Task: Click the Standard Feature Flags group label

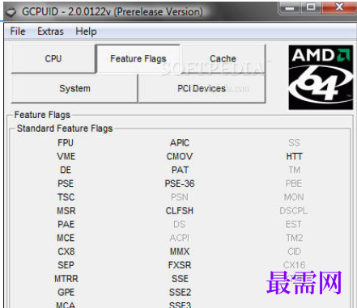Action: pos(65,129)
